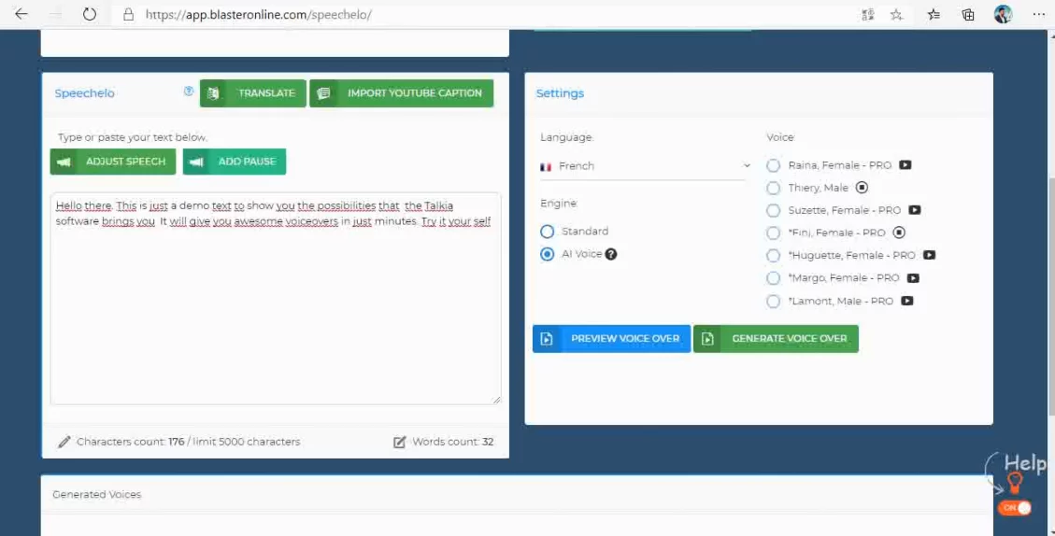Play Huguette voice sample icon
The width and height of the screenshot is (1055, 536).
929,255
